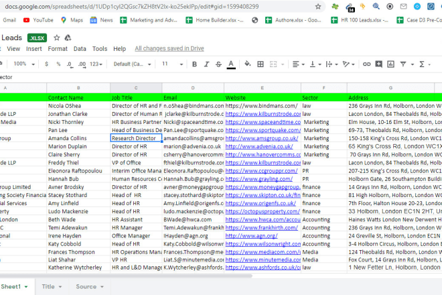Open the Maps bookmark
This screenshot has width=442, height=295.
72,20
